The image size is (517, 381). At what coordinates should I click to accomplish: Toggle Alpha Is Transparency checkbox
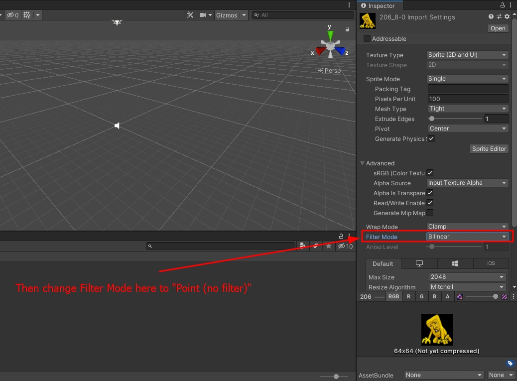click(x=430, y=193)
